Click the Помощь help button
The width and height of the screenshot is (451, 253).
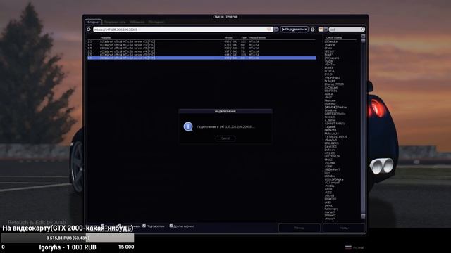[299, 228]
